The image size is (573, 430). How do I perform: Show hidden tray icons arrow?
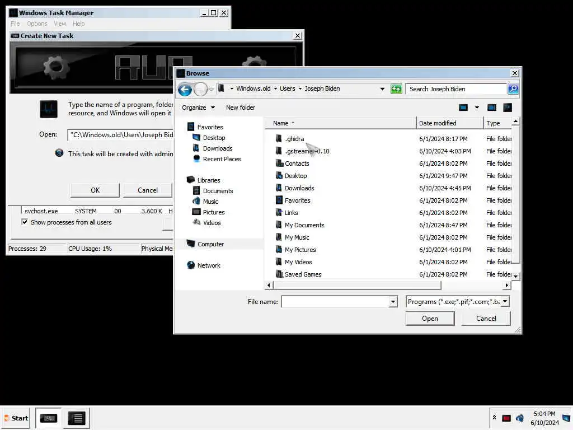pyautogui.click(x=495, y=417)
